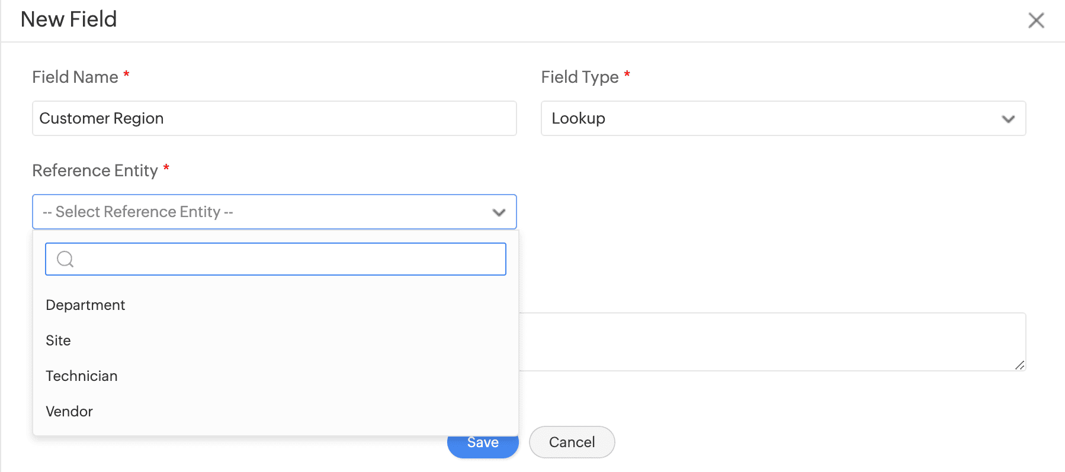Click the Field Name label
This screenshot has height=472, width=1065.
tap(75, 77)
